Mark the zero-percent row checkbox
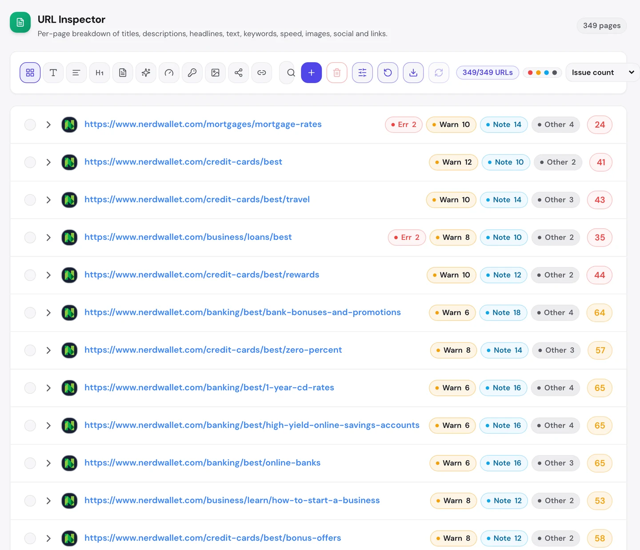Viewport: 640px width, 550px height. pyautogui.click(x=30, y=350)
